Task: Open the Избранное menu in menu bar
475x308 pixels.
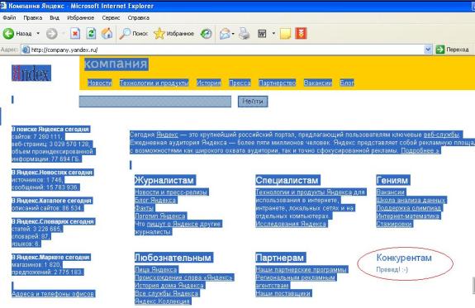Action: 81,17
